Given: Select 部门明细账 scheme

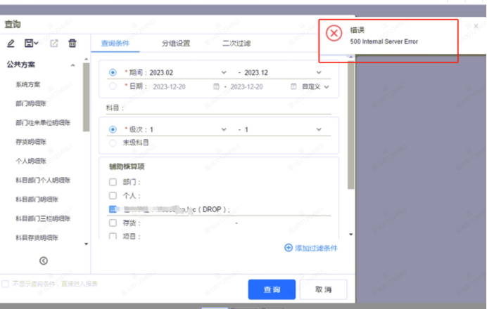Looking at the screenshot, I should point(31,103).
